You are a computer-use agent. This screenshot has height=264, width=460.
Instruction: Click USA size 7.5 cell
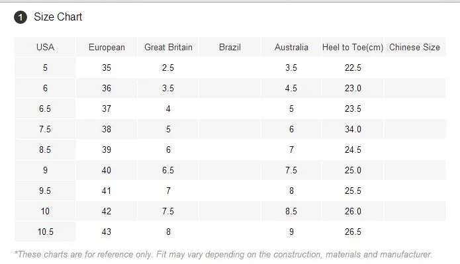point(45,129)
